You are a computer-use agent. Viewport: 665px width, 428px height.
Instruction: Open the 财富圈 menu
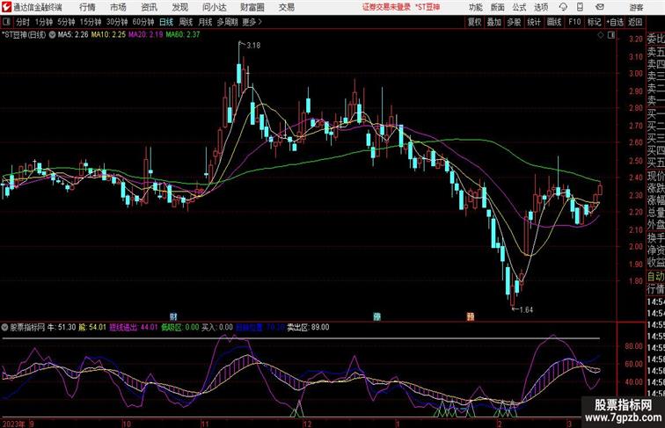click(252, 7)
